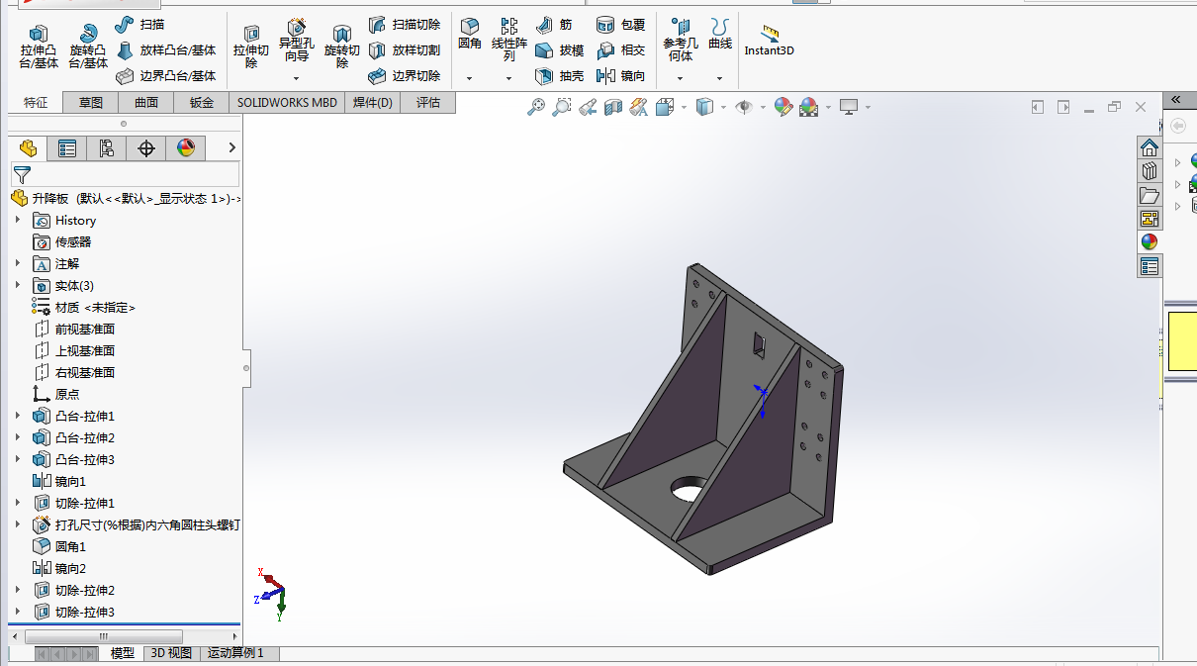Select the 拉伸凸台/基体 extrude boss tool
1197x666 pixels.
[x=39, y=47]
